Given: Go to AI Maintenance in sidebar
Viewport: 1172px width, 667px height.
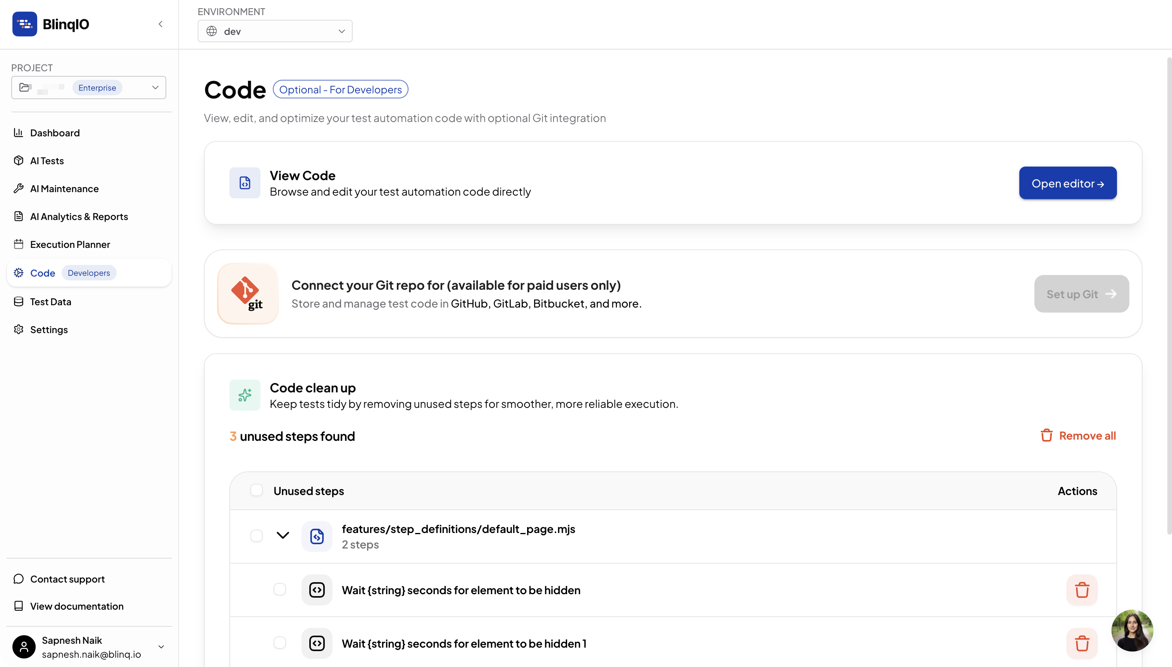Looking at the screenshot, I should point(64,189).
